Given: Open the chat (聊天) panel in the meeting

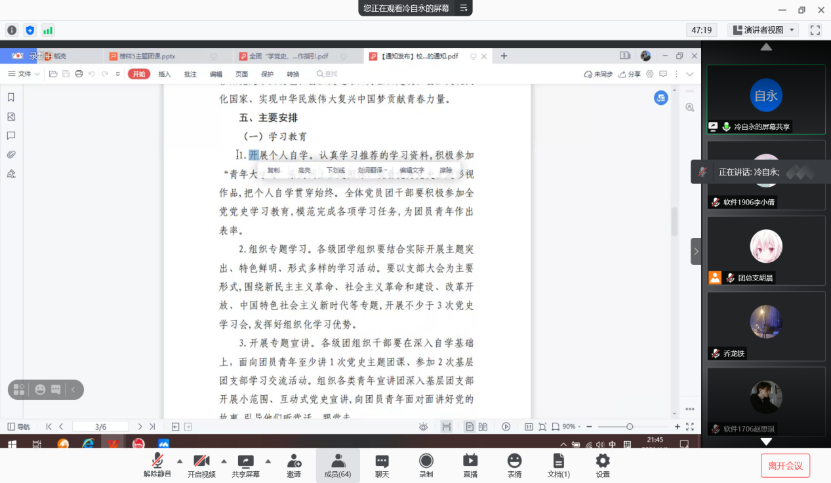Looking at the screenshot, I should (x=381, y=464).
